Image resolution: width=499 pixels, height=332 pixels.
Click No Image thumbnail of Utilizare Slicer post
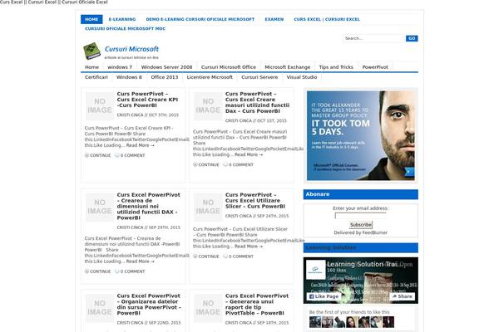click(208, 207)
